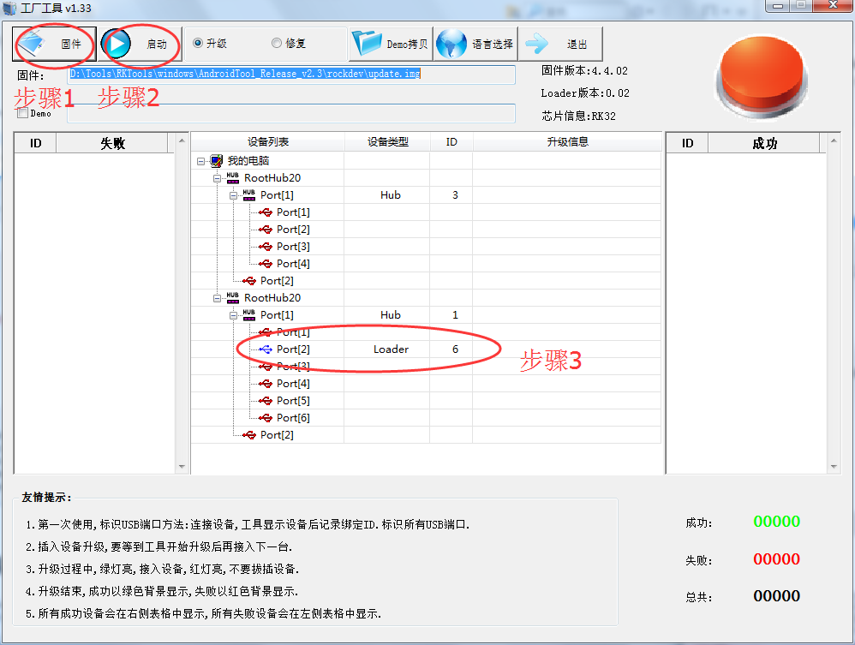Click the 升级信息 column header
Image resolution: width=855 pixels, height=645 pixels.
tap(567, 142)
